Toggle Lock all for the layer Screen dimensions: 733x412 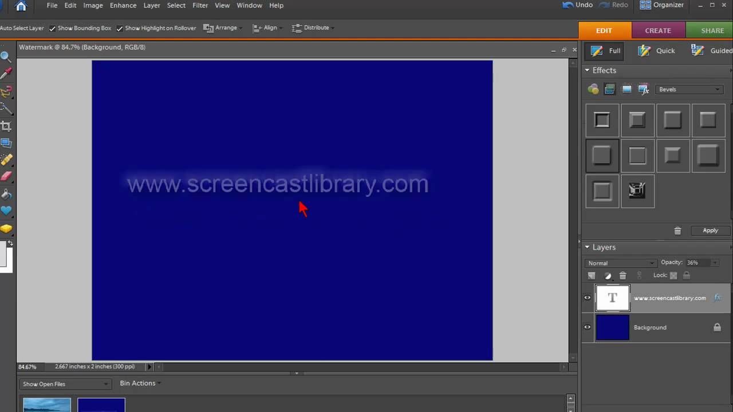click(x=687, y=276)
